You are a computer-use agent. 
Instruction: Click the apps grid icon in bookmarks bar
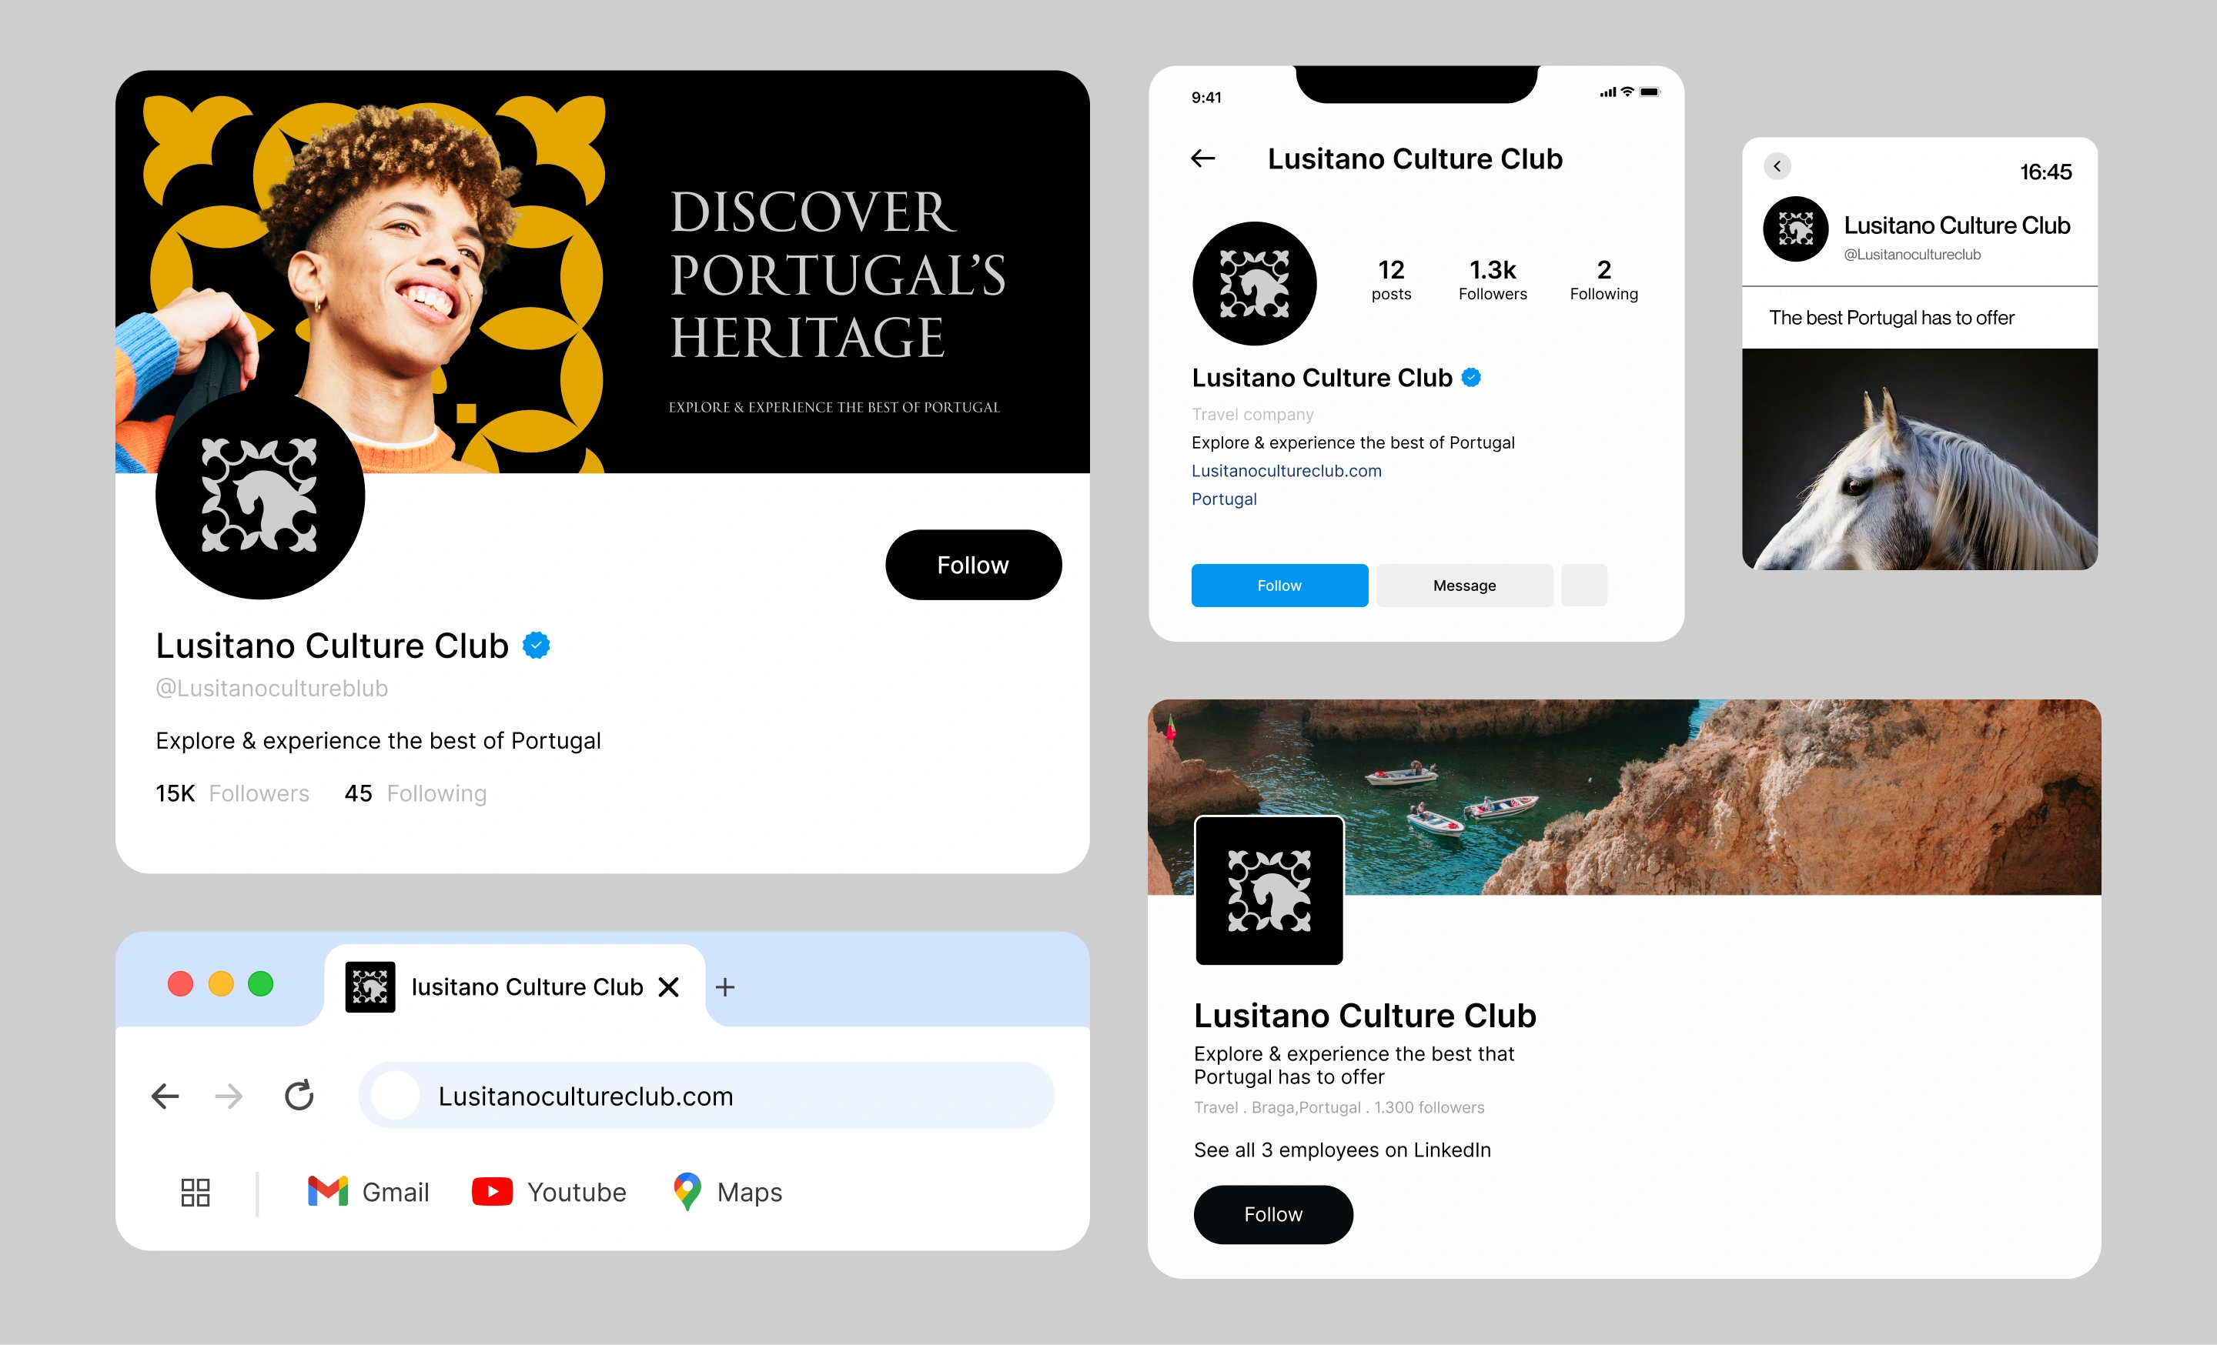point(196,1192)
